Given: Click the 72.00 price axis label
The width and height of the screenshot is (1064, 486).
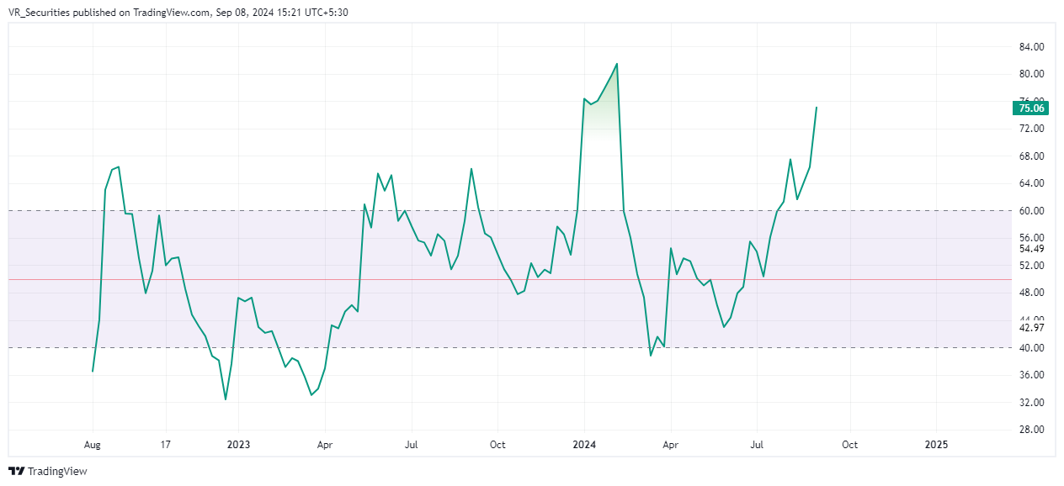Looking at the screenshot, I should 1031,129.
